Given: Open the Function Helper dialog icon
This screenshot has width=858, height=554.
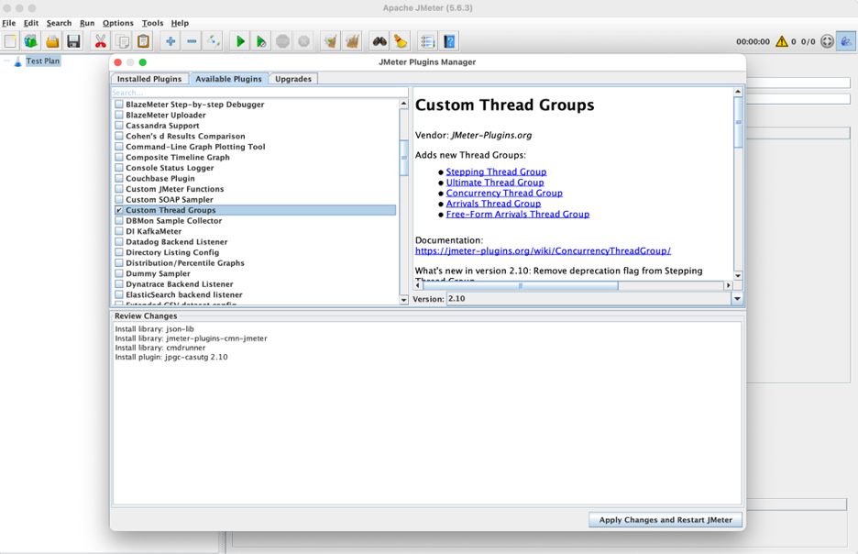Looking at the screenshot, I should [x=428, y=41].
